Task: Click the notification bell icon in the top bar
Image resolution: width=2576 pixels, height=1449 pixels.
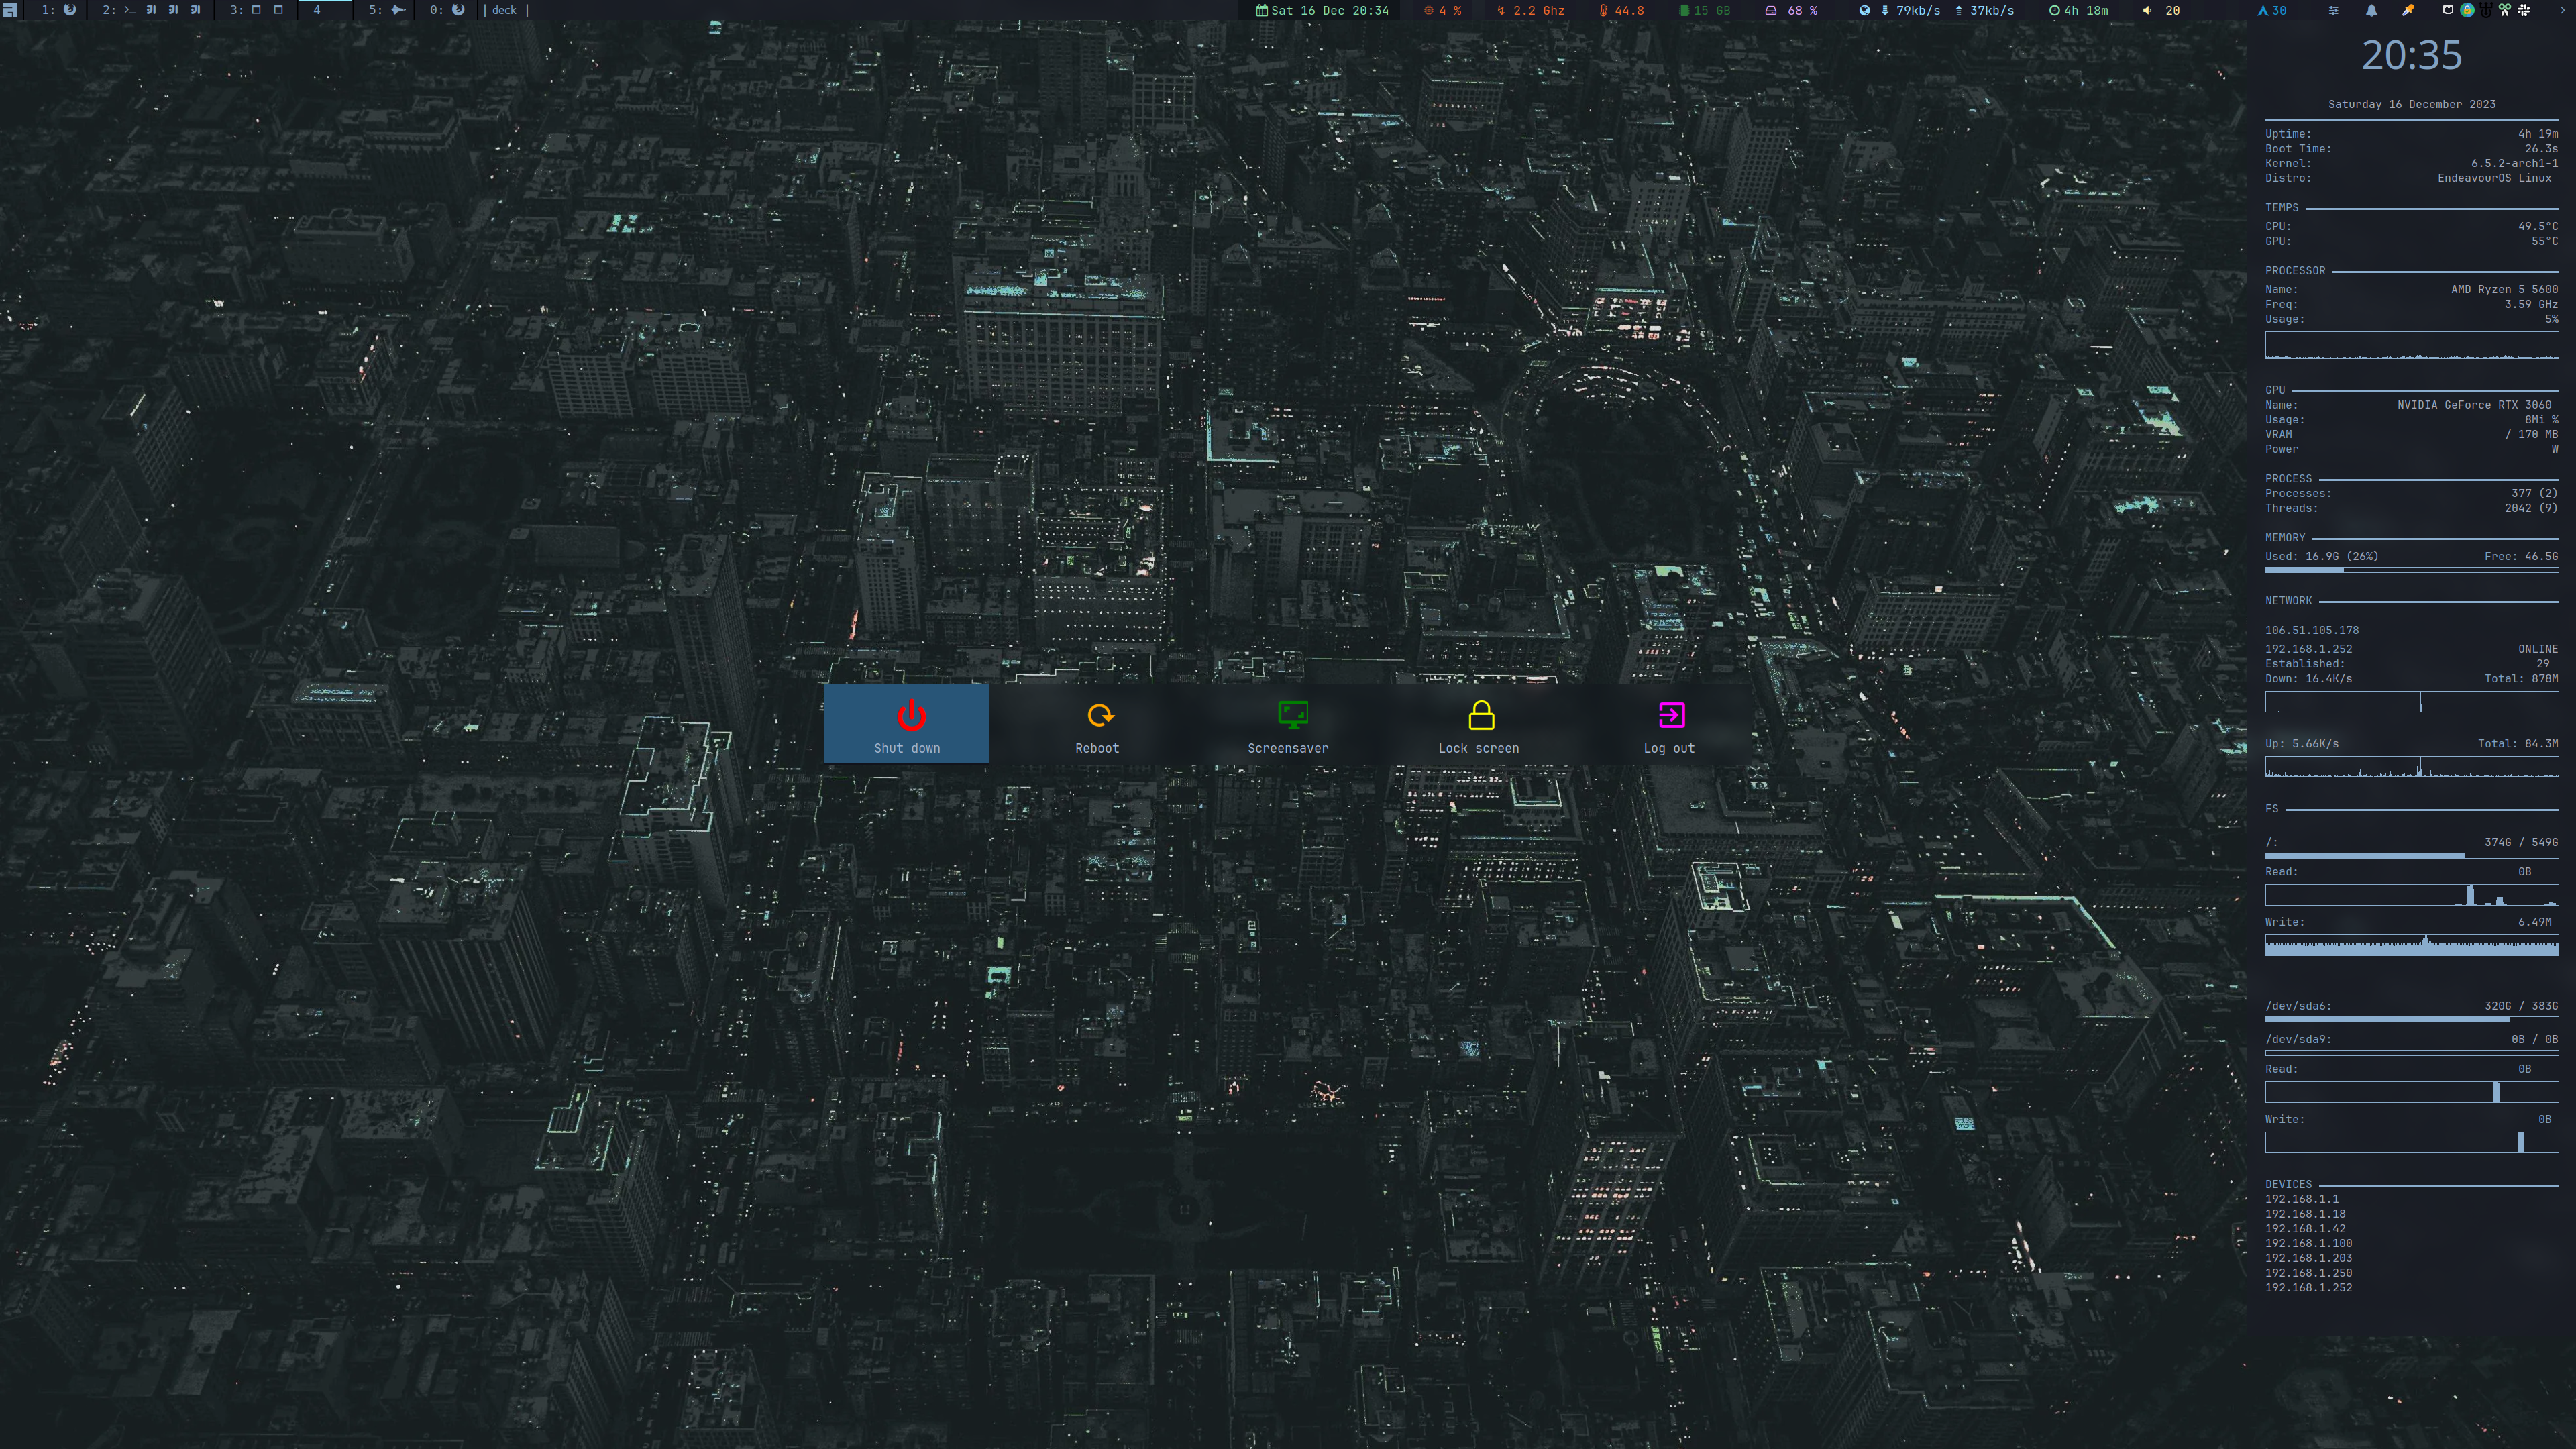Action: (2371, 10)
